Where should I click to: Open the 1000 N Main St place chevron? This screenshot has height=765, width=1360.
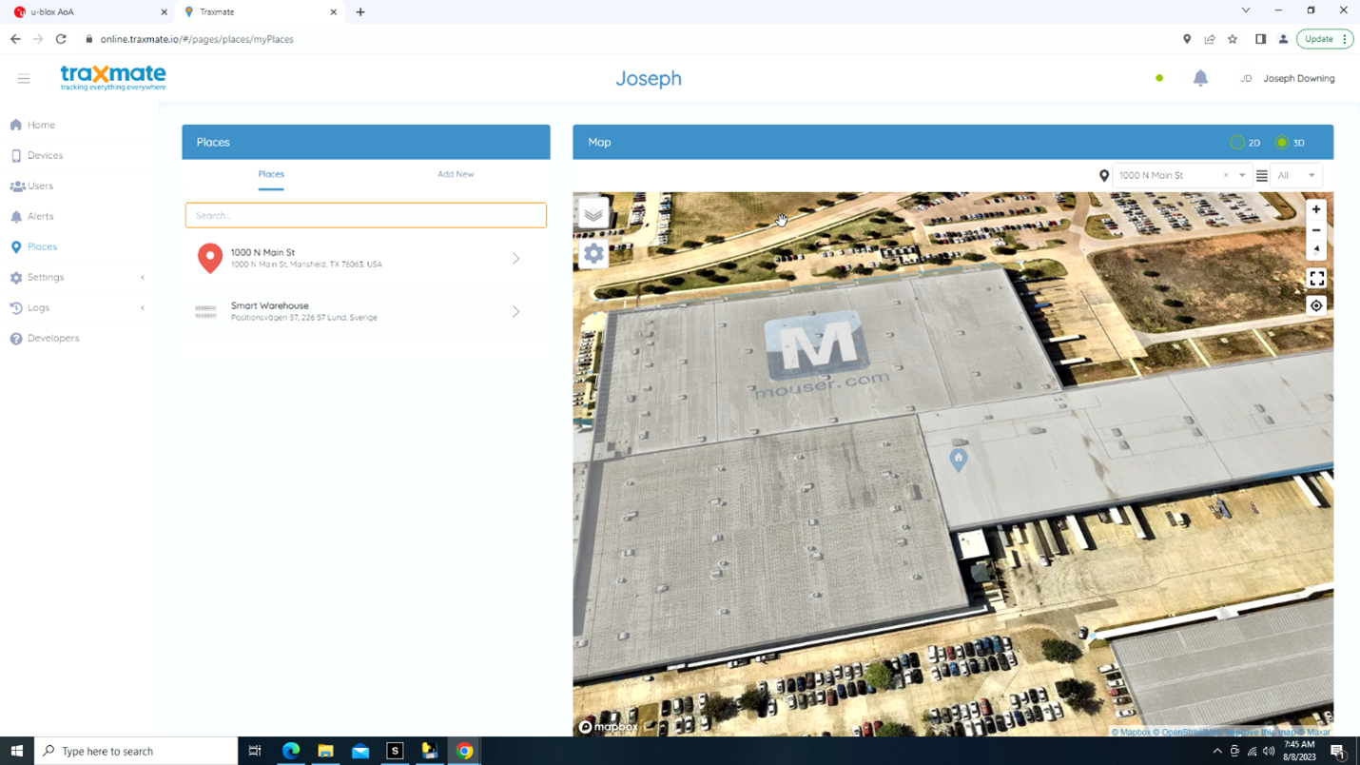tap(515, 258)
